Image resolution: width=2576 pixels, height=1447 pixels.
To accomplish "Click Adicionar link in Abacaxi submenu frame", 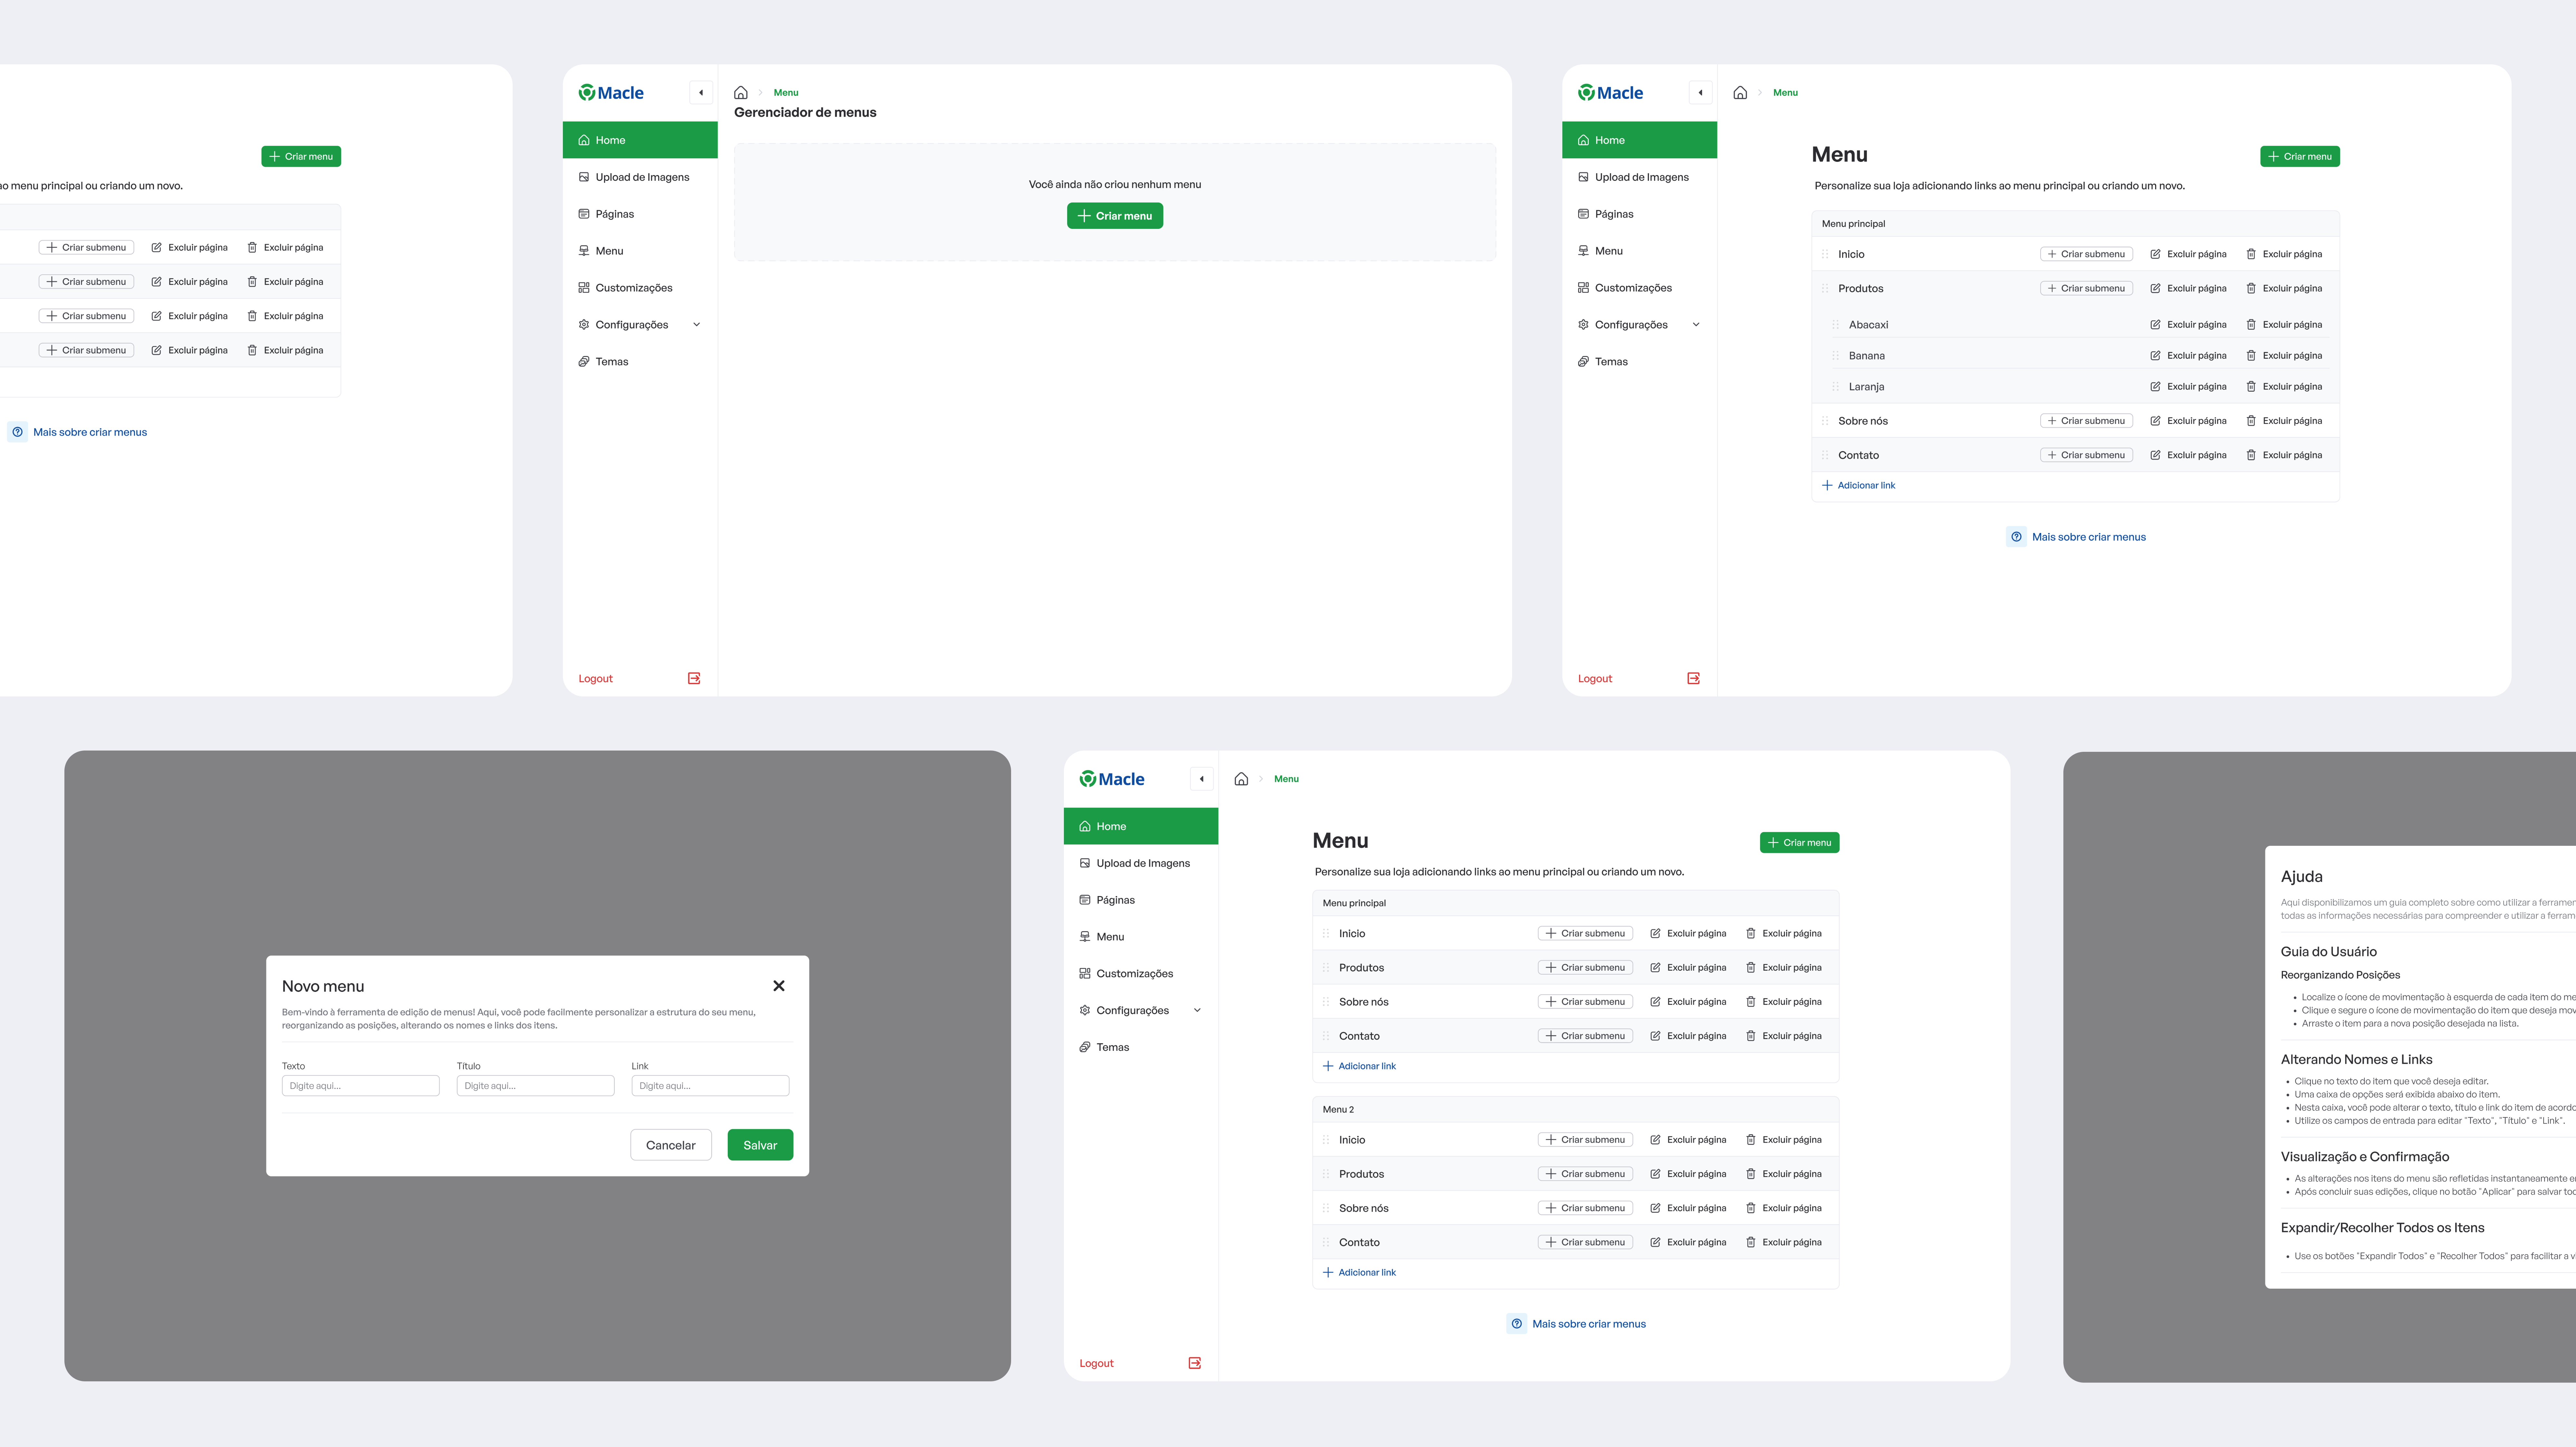I will (x=1859, y=486).
